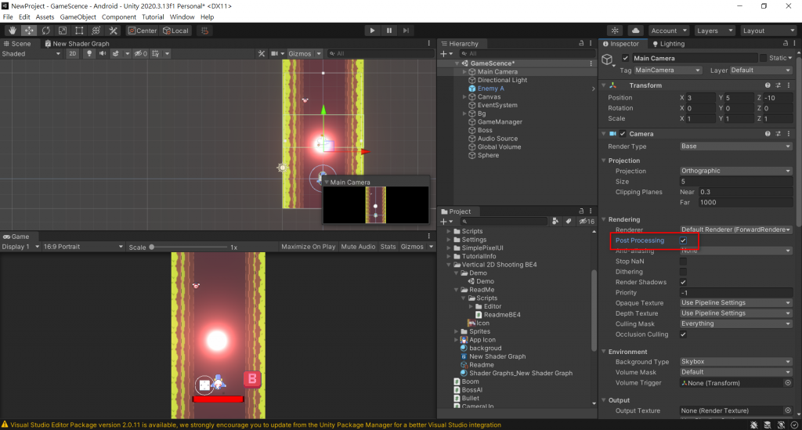
Task: Open Camera component preset icon
Action: tap(778, 134)
